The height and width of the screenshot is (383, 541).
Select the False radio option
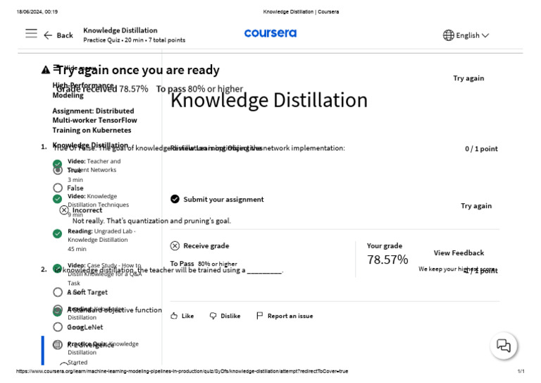click(x=58, y=188)
